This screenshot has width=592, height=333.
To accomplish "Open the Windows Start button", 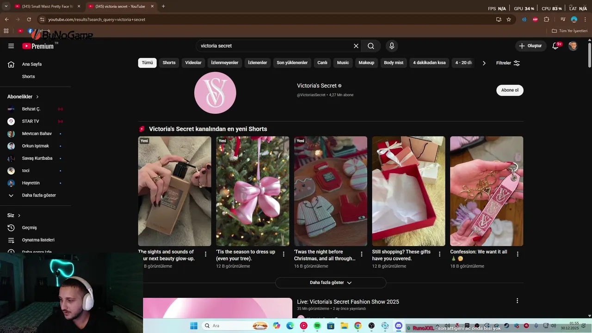I will pyautogui.click(x=193, y=326).
